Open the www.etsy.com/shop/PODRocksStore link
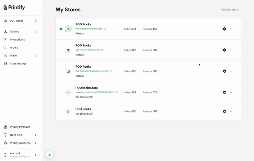Viewport: 254px width, 161px height. (x=95, y=92)
